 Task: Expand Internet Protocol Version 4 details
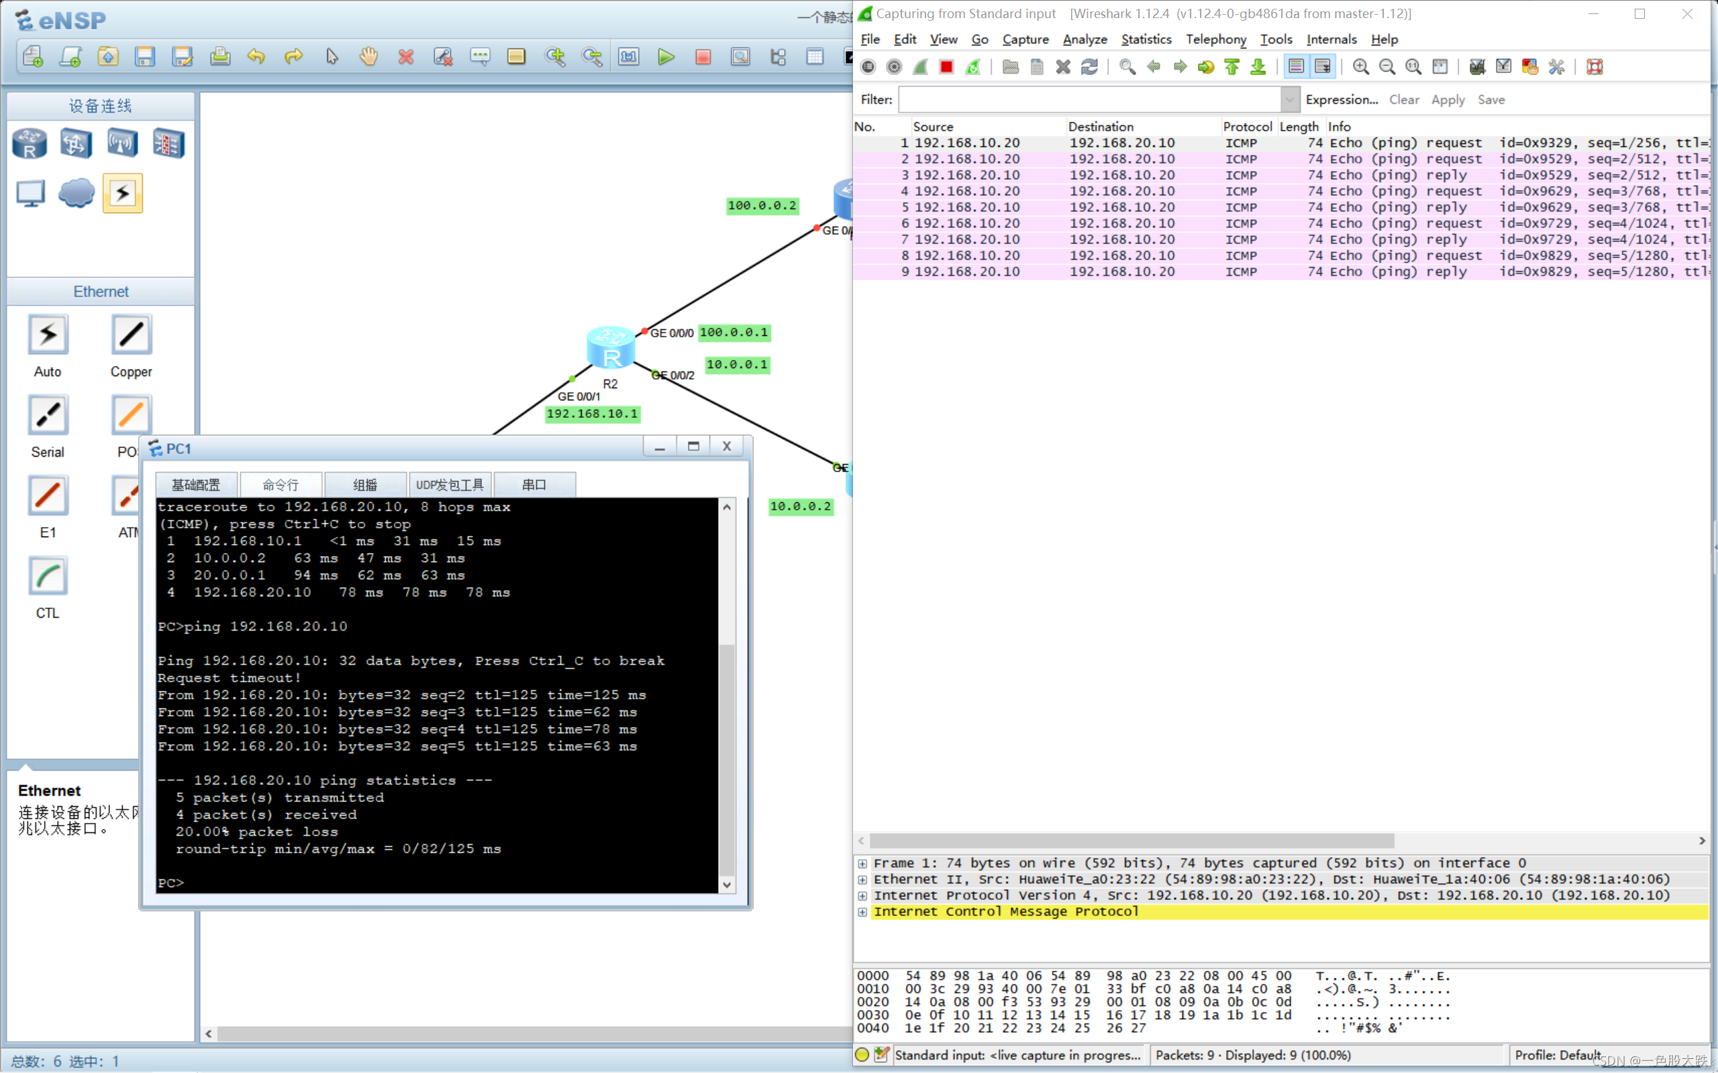[862, 895]
